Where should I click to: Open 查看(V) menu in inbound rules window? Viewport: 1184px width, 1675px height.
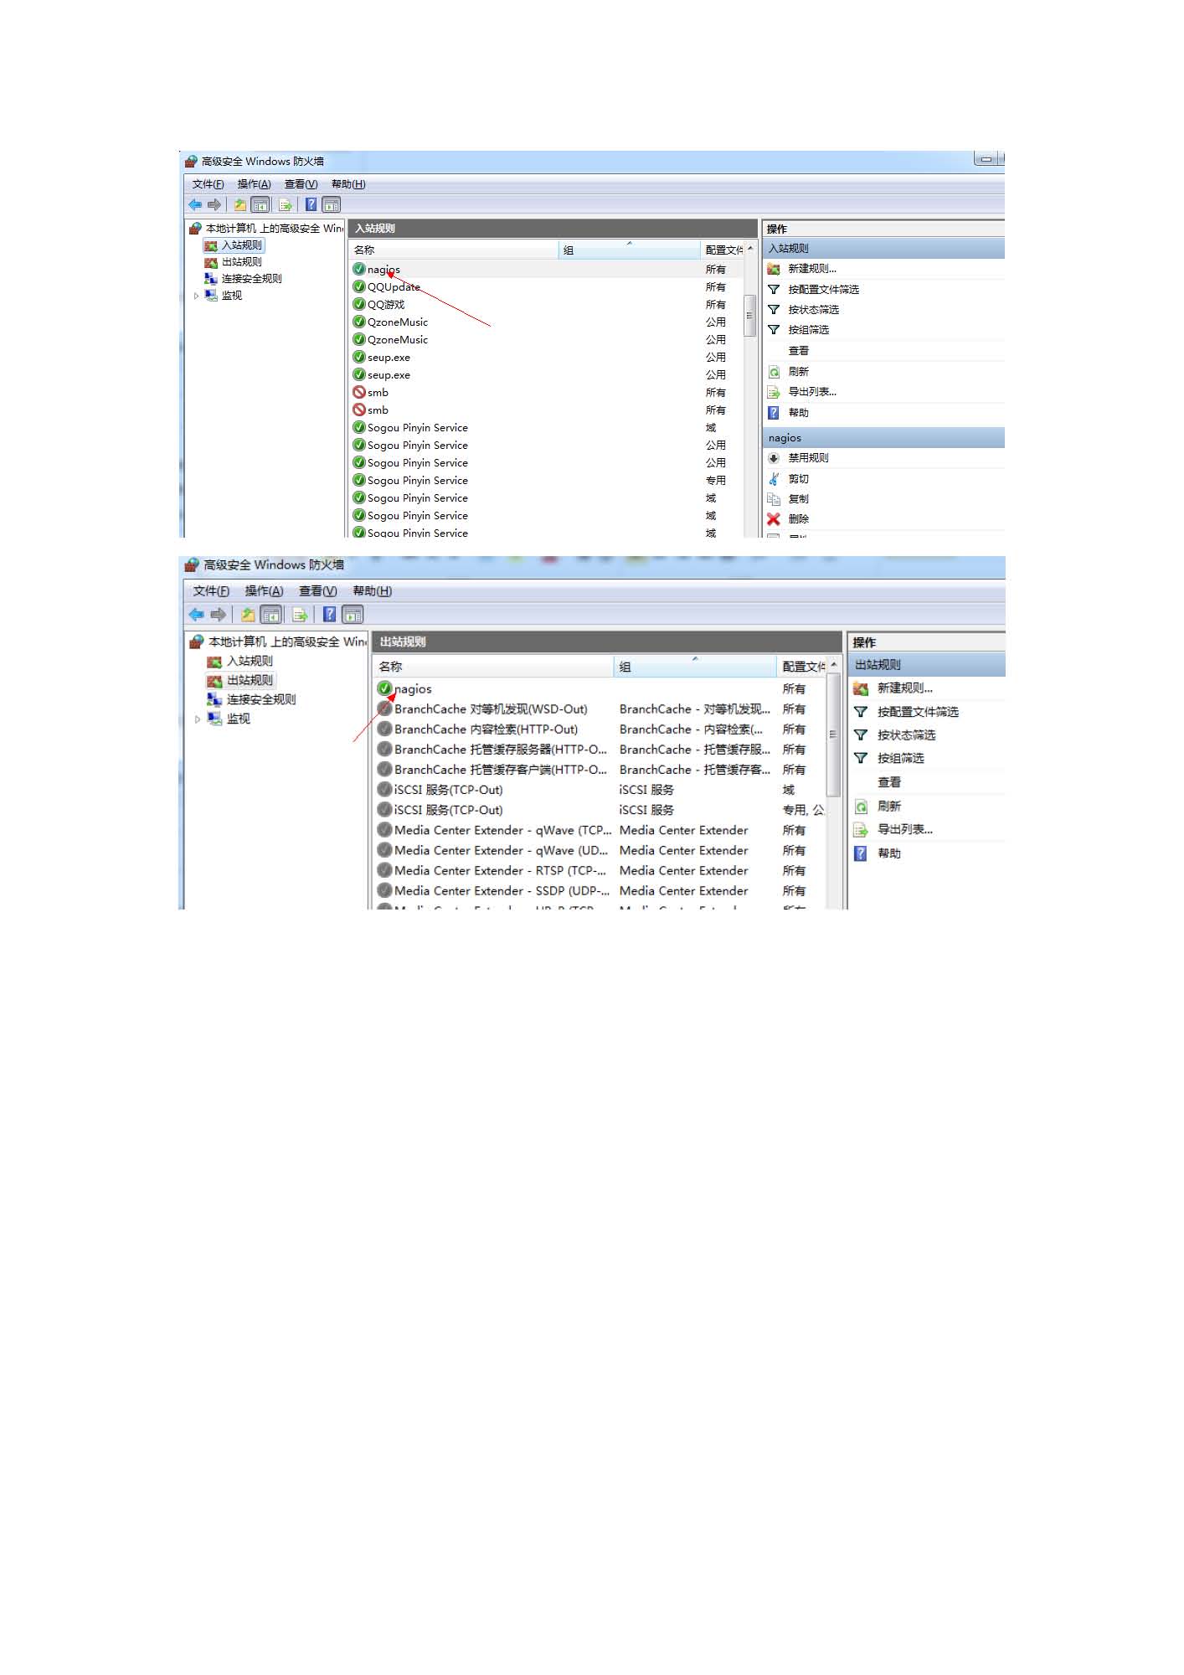point(301,184)
